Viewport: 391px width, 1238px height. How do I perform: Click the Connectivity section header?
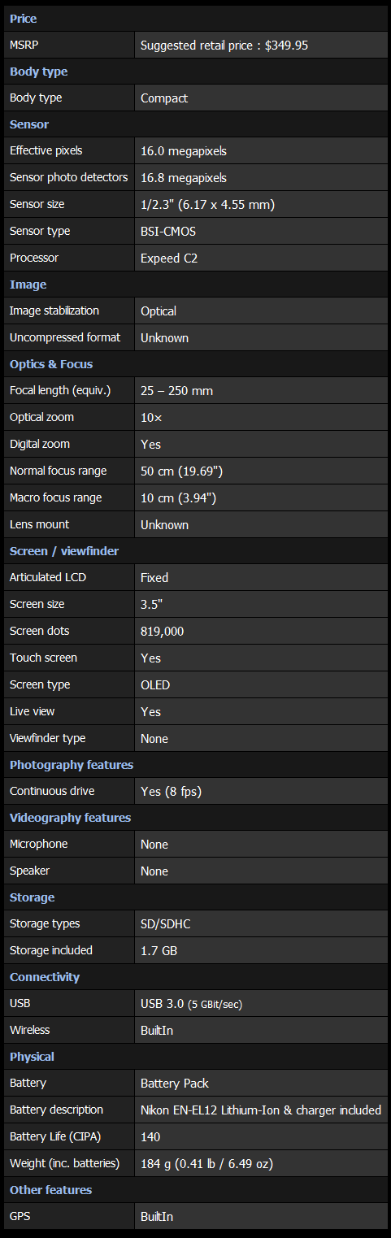tap(45, 977)
